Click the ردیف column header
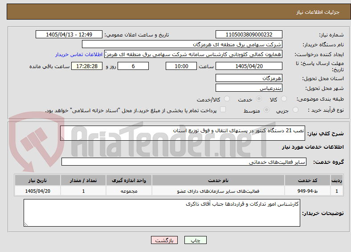The width and height of the screenshot is (351, 252). pyautogui.click(x=337, y=180)
